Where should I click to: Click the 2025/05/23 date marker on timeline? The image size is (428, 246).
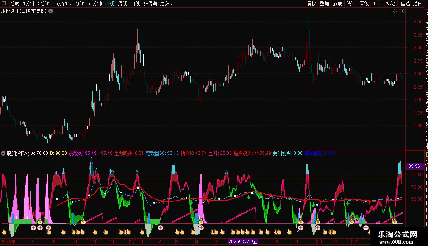243,241
